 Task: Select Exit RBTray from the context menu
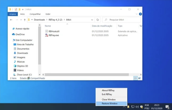coord(107,94)
